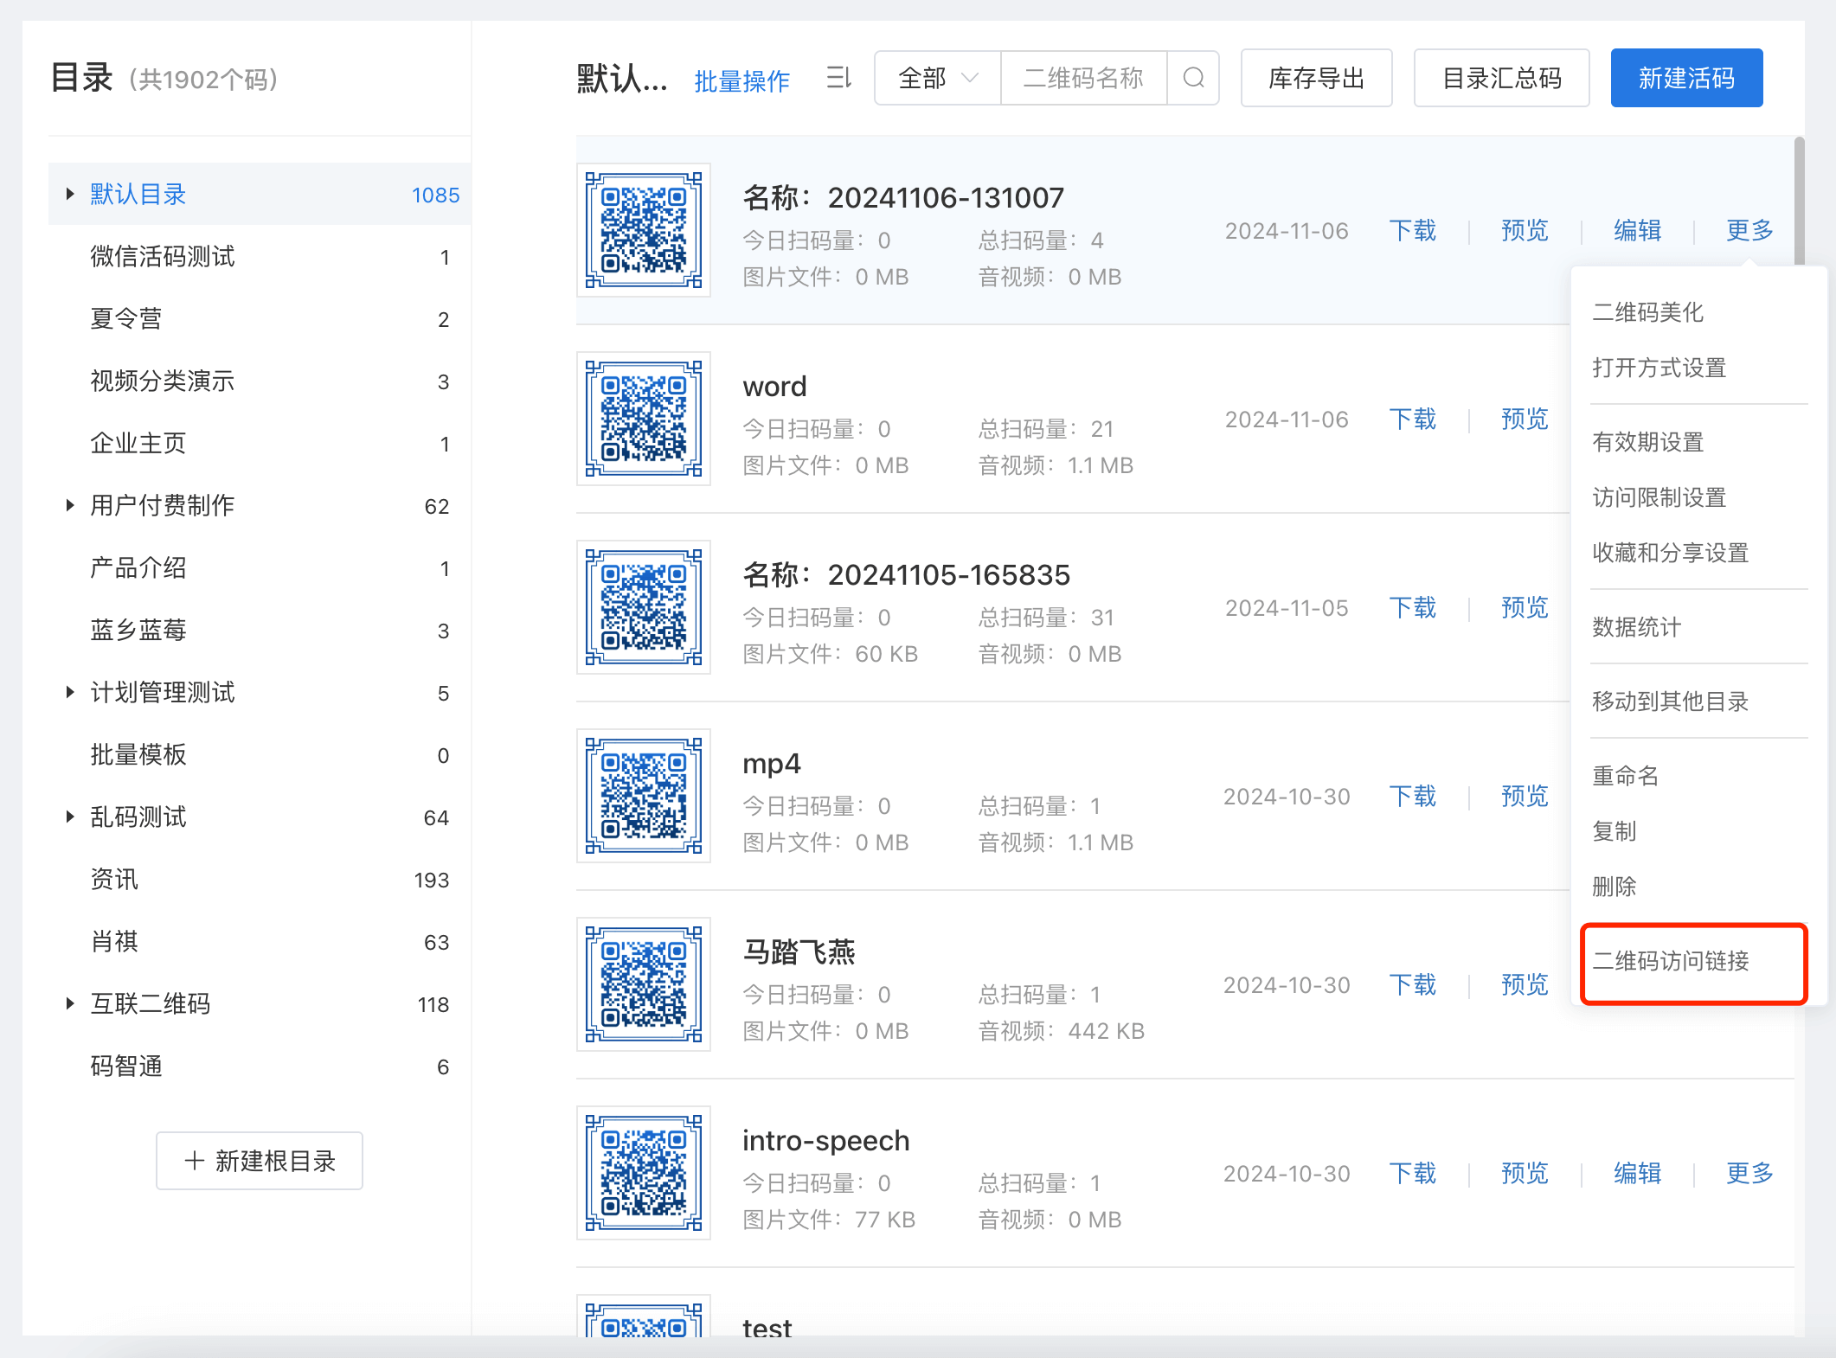Select 二维码访问链接 from the menu
This screenshot has height=1358, width=1836.
pos(1671,961)
